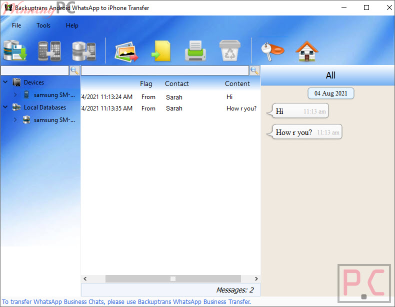Click the Devices tree icon
Image resolution: width=395 pixels, height=307 pixels.
coord(16,82)
